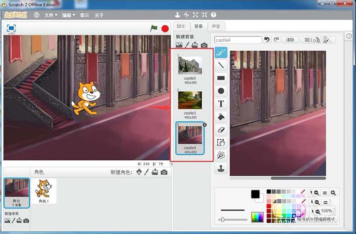This screenshot has height=234, width=356.
Task: Open the 关于 menu item
Action: tap(99, 15)
